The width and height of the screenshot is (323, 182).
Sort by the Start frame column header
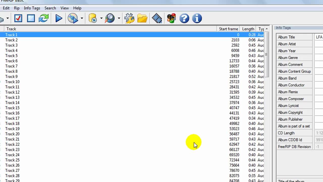click(x=228, y=29)
